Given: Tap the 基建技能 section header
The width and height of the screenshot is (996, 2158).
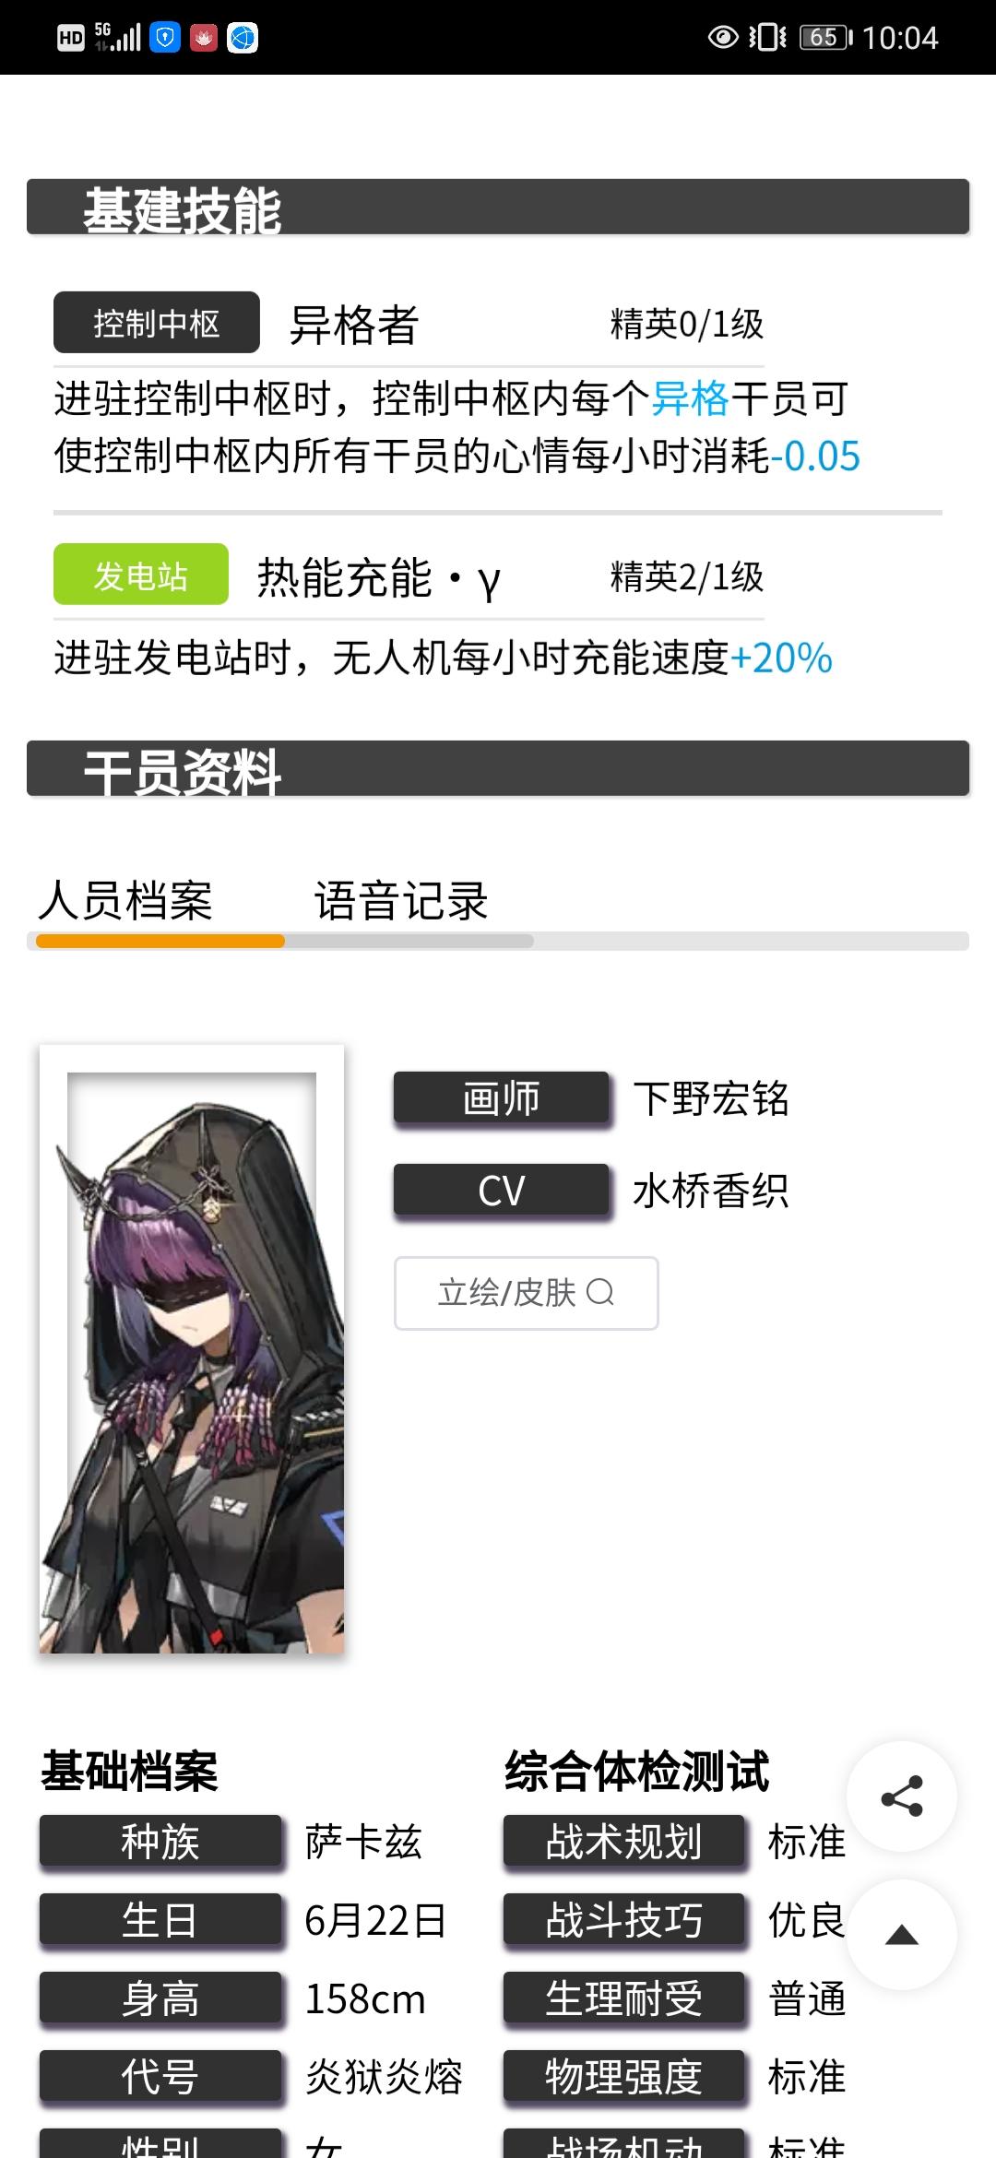Looking at the screenshot, I should (498, 207).
